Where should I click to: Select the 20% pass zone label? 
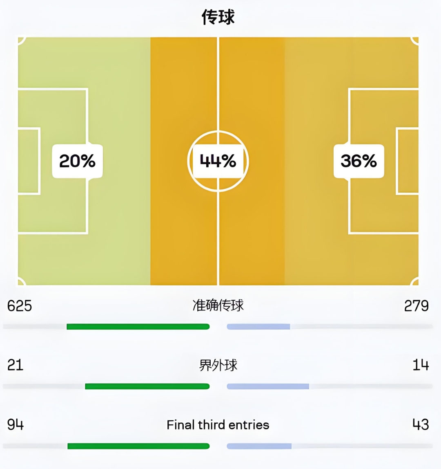pos(77,161)
